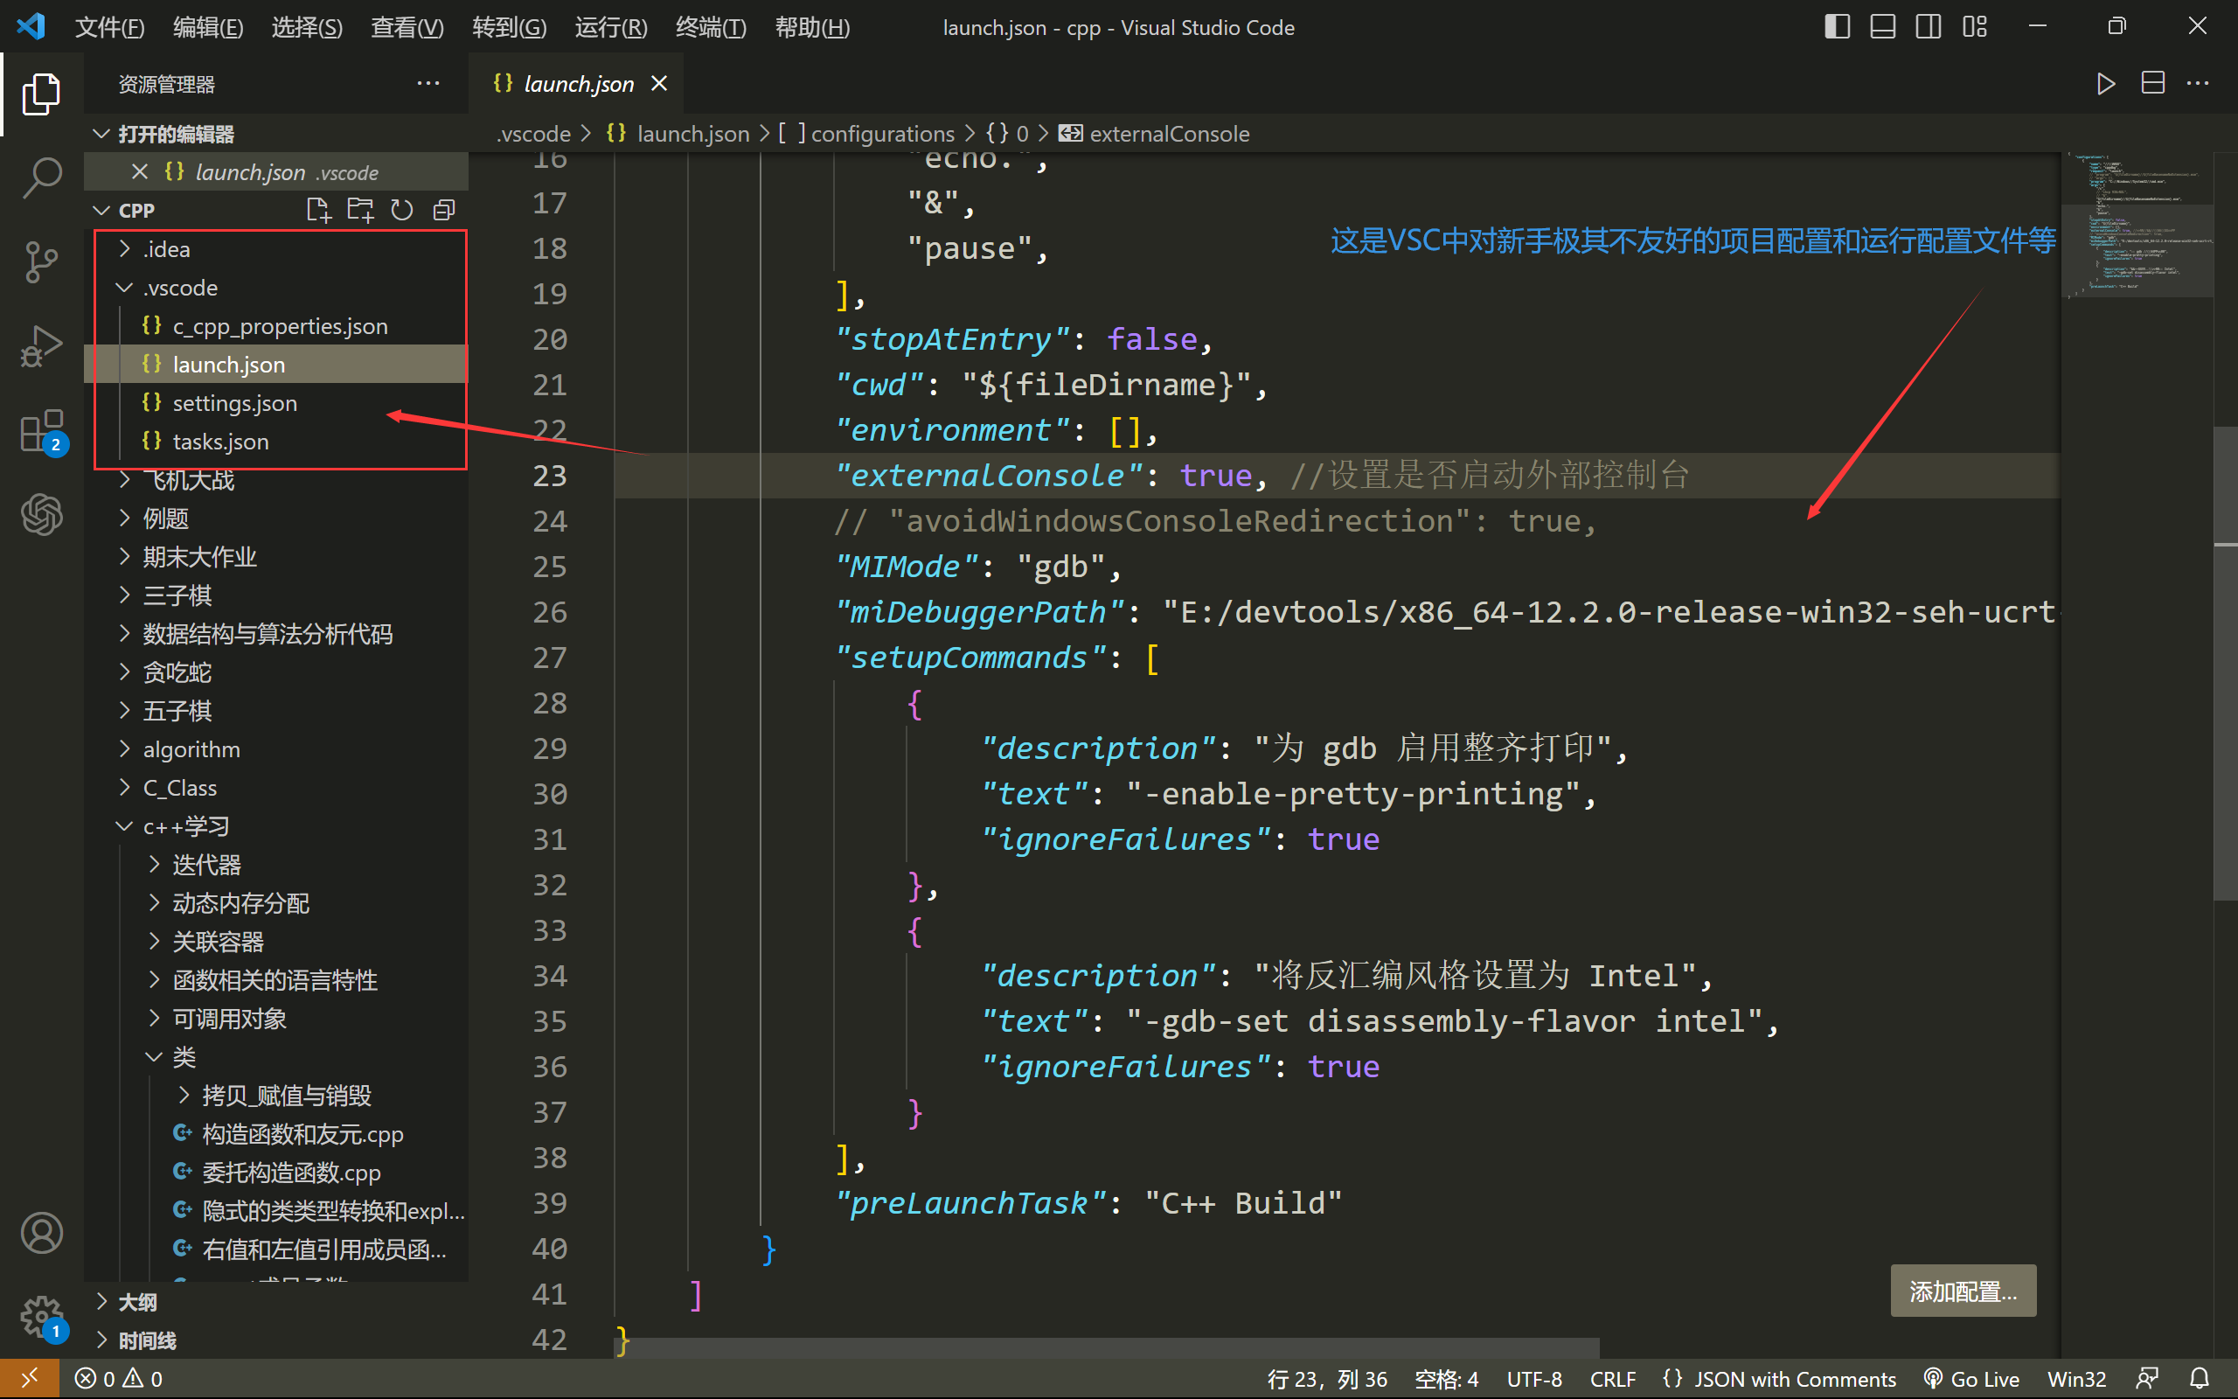The image size is (2238, 1399).
Task: Change CRLF line ending in status bar
Action: [1612, 1379]
